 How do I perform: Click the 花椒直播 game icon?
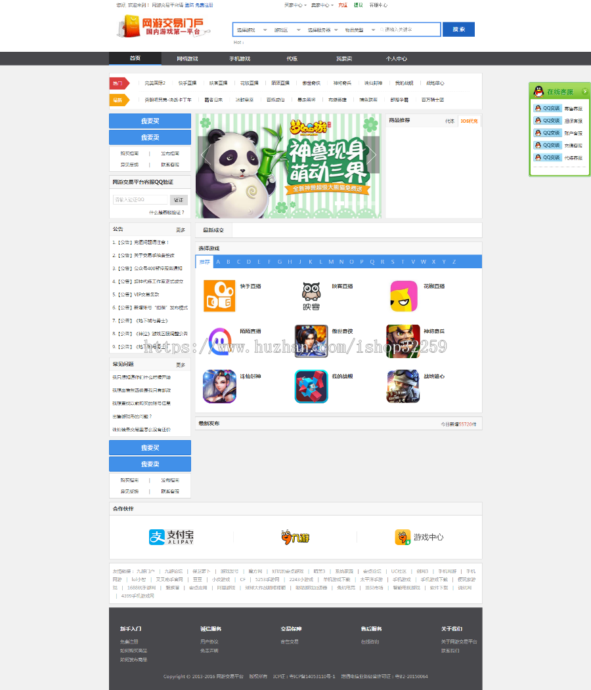(403, 296)
